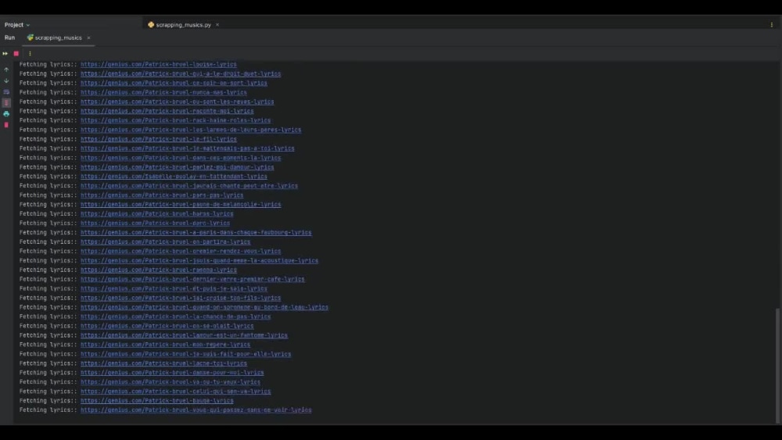Open the pars-pas-lyrics link
This screenshot has width=782, height=440.
162,195
